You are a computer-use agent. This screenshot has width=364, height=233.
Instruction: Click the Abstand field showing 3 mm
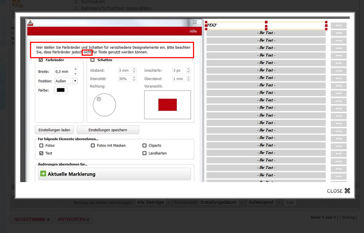pos(125,70)
